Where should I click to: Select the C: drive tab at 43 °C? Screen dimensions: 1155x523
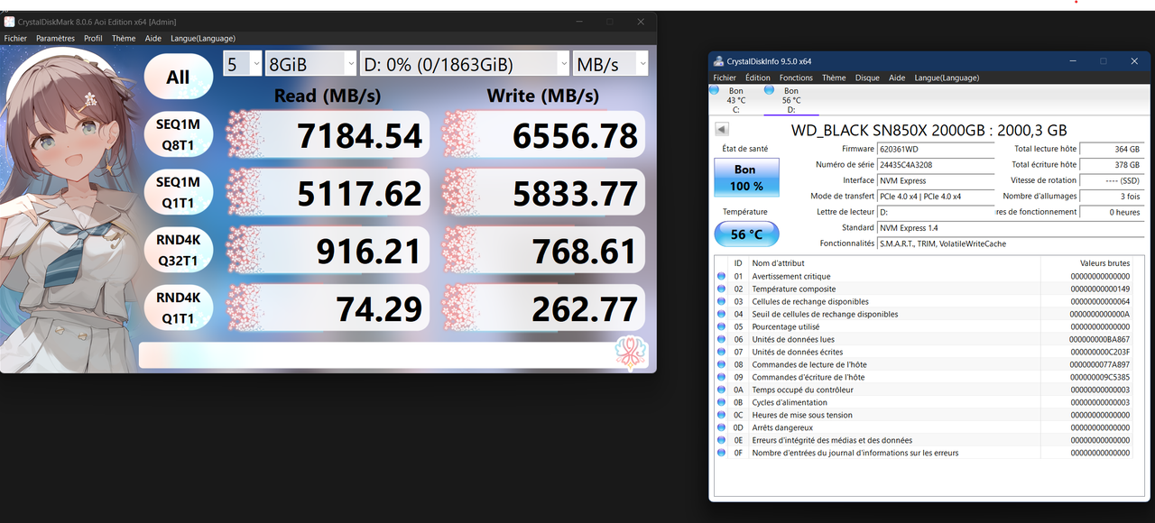click(735, 99)
